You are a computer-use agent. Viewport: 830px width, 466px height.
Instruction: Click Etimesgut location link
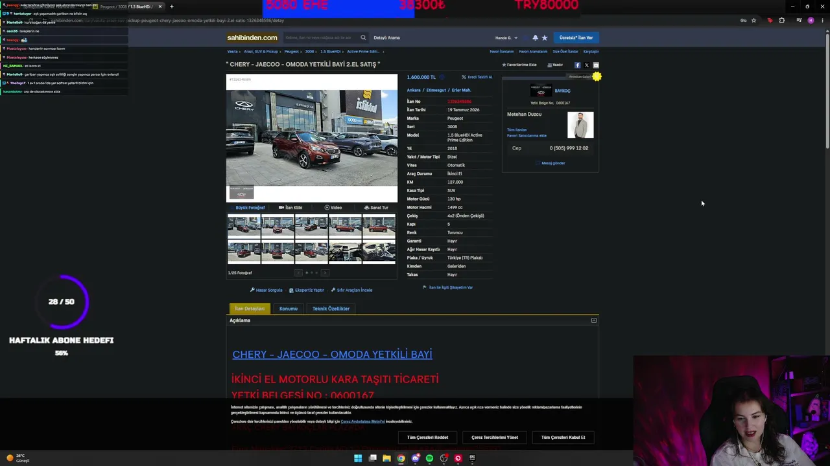[436, 91]
